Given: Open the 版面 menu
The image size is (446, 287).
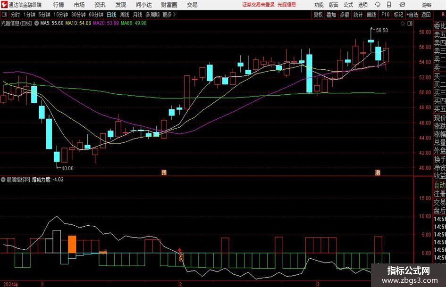Looking at the screenshot, I should (x=333, y=5).
